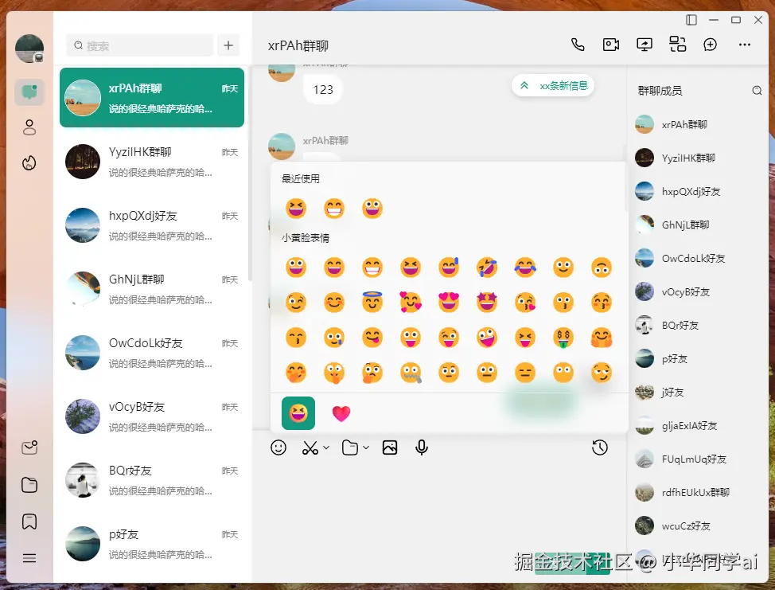Pick the halo angel face emoji
The image size is (775, 590).
[x=372, y=302]
